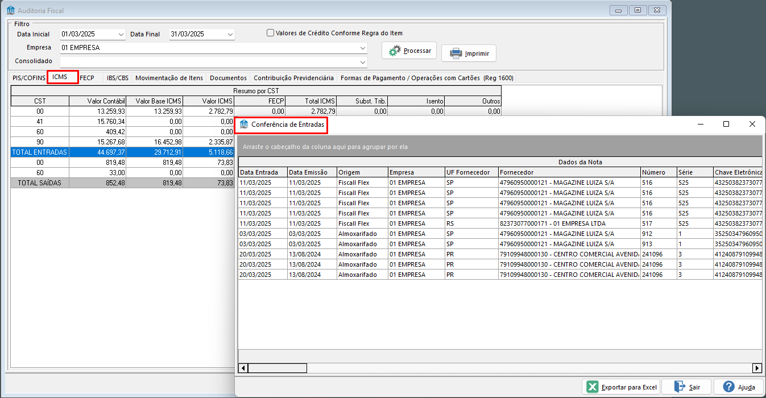Click the note number 517 cell

(x=659, y=223)
